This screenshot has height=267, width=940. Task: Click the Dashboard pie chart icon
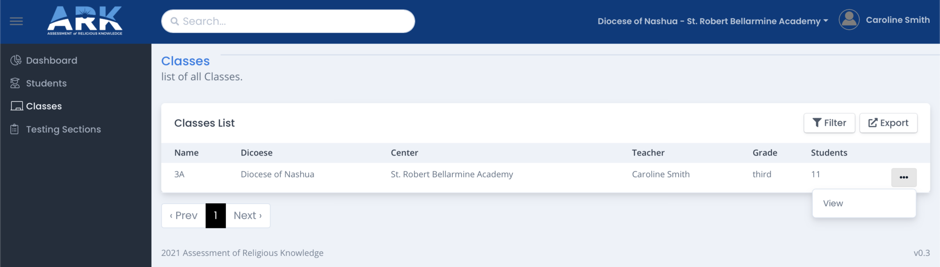coord(16,60)
